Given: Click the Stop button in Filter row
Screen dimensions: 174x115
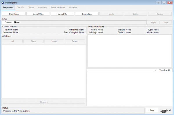Looking at the screenshot, I should (166, 22).
